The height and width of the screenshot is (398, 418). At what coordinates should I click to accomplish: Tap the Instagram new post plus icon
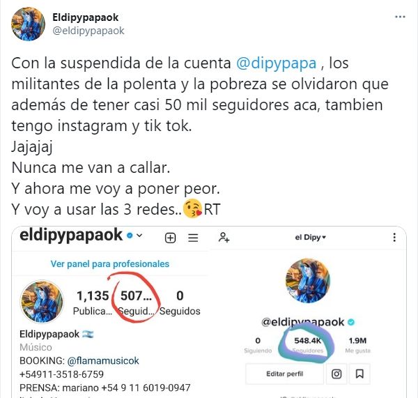(171, 238)
